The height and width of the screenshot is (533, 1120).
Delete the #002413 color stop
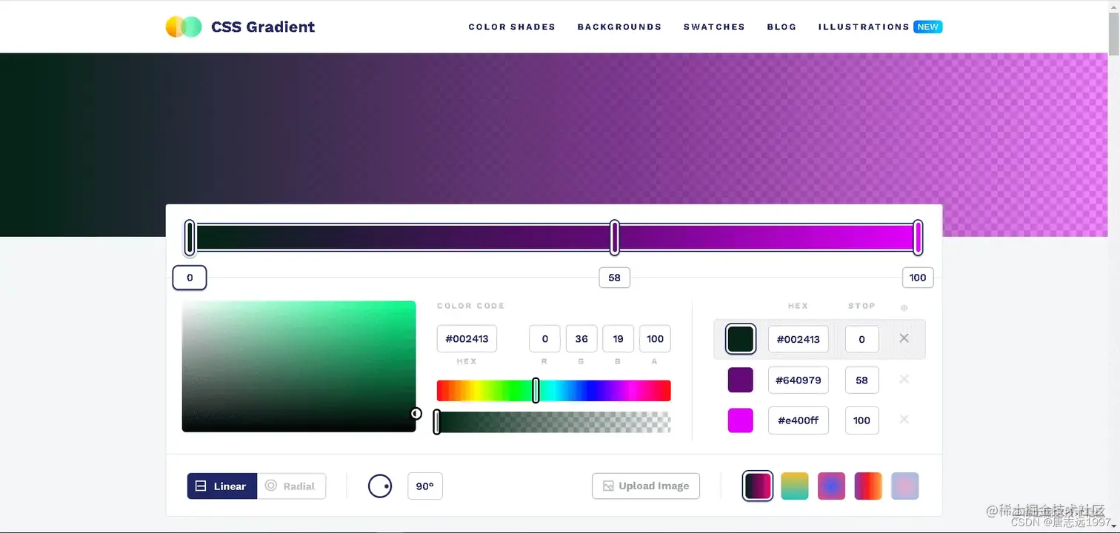904,338
